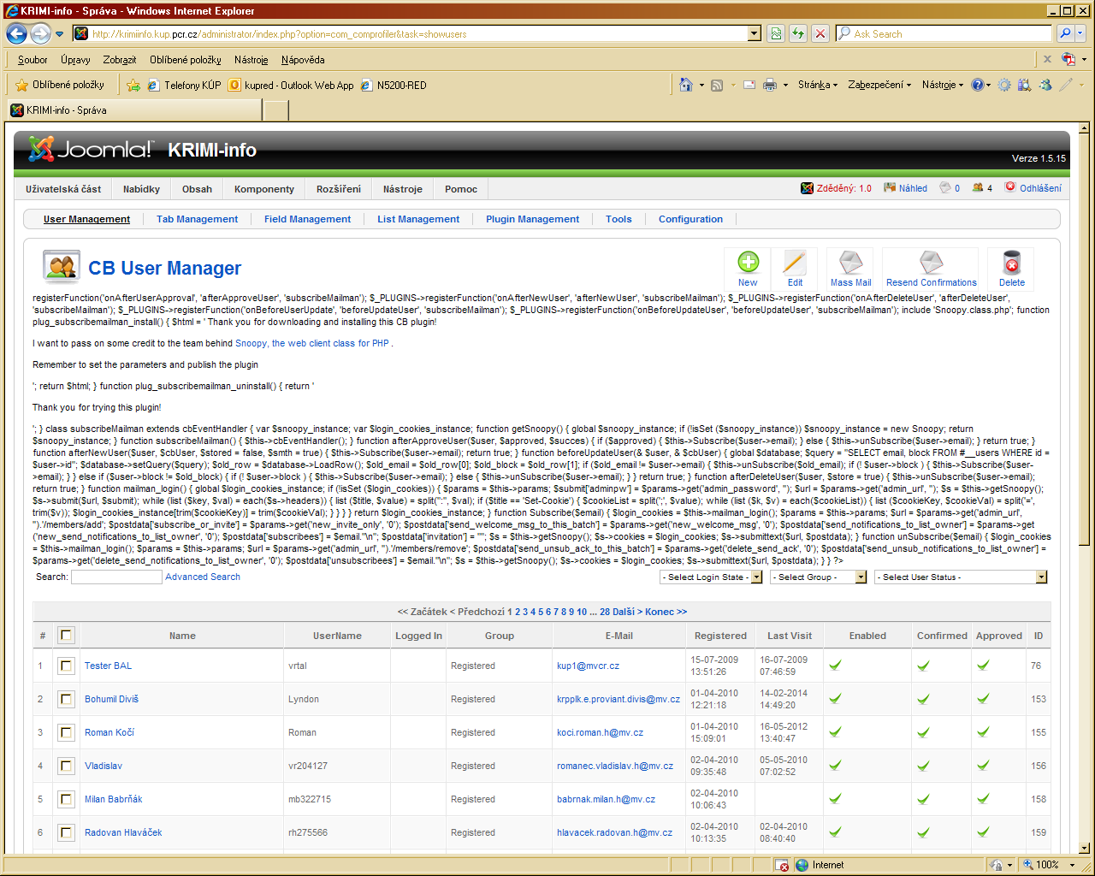Click the RSS feeds icon

tap(717, 85)
